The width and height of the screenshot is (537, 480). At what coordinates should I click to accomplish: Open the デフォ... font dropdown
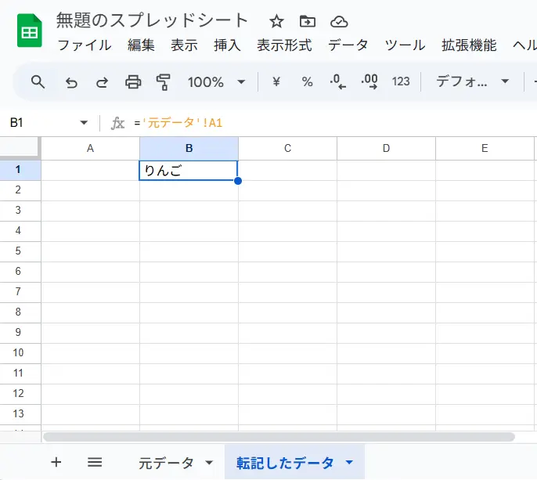[x=473, y=81]
